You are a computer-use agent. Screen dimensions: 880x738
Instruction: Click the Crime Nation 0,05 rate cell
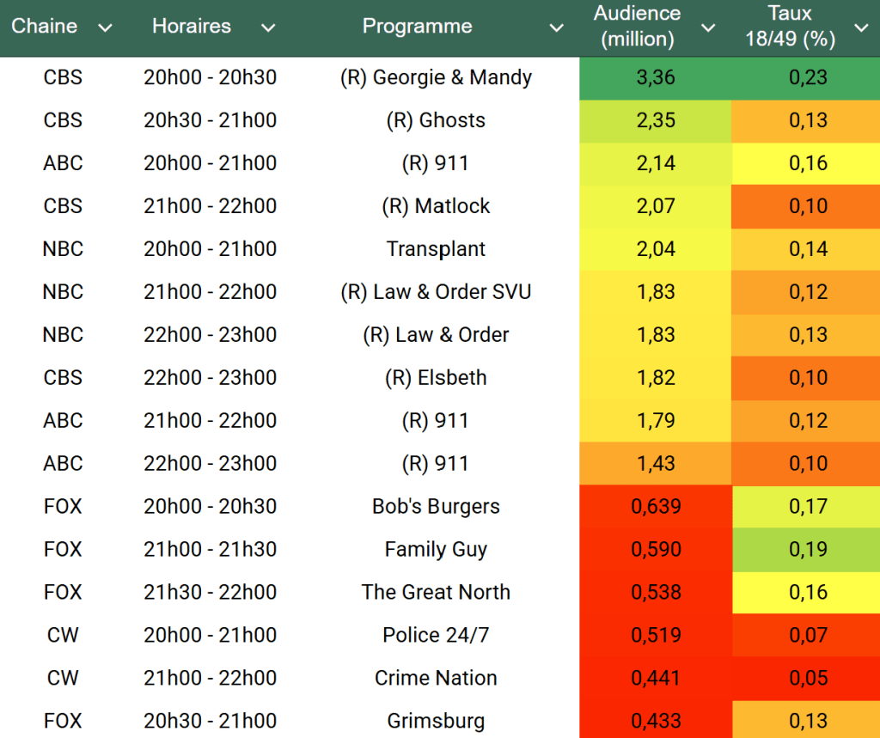tap(807, 679)
